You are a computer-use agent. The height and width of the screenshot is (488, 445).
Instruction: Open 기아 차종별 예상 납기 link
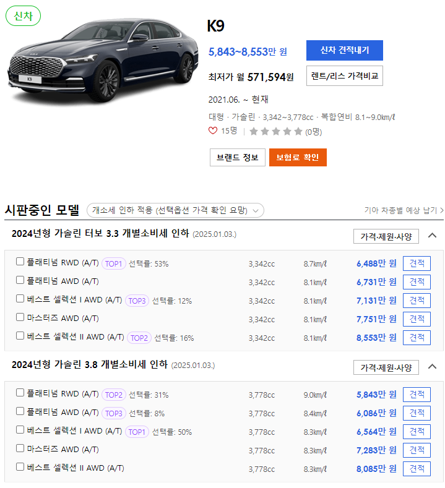click(x=404, y=210)
